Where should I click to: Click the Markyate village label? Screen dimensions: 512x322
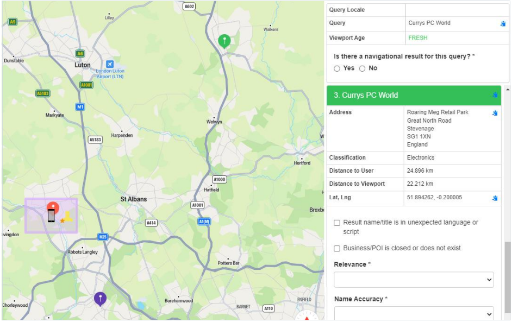pos(54,115)
